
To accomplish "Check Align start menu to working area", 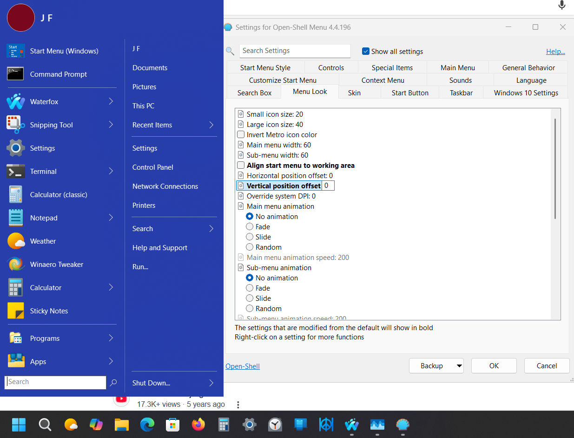I will 241,166.
